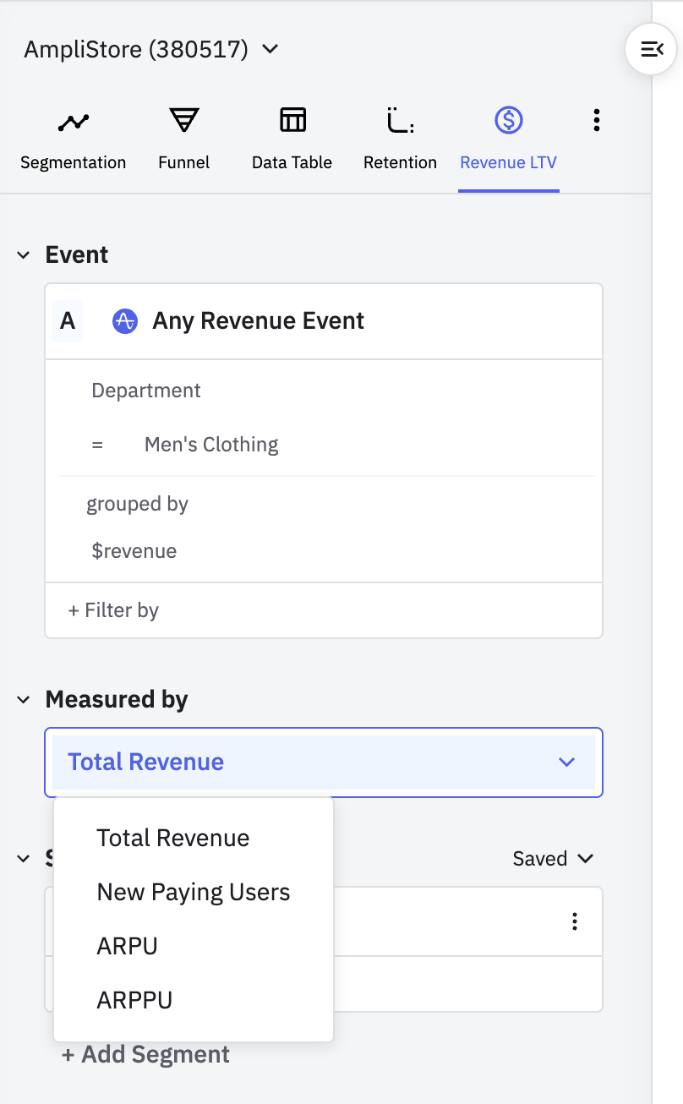Open the Data Table icon
The height and width of the screenshot is (1104, 683).
point(292,121)
